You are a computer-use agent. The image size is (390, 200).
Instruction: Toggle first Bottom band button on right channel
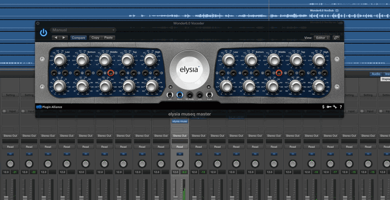click(245, 73)
